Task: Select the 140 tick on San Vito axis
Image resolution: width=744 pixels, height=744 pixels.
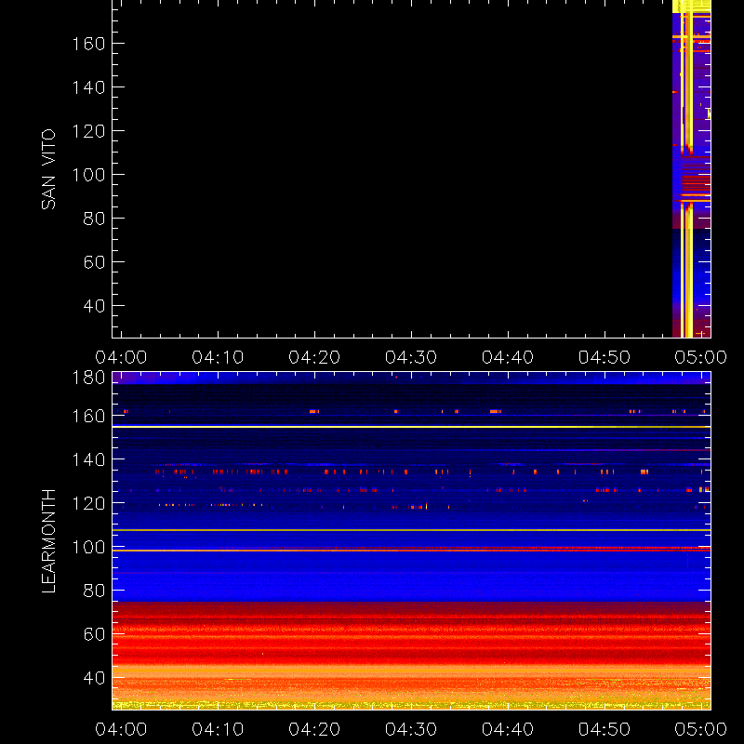Action: 88,87
